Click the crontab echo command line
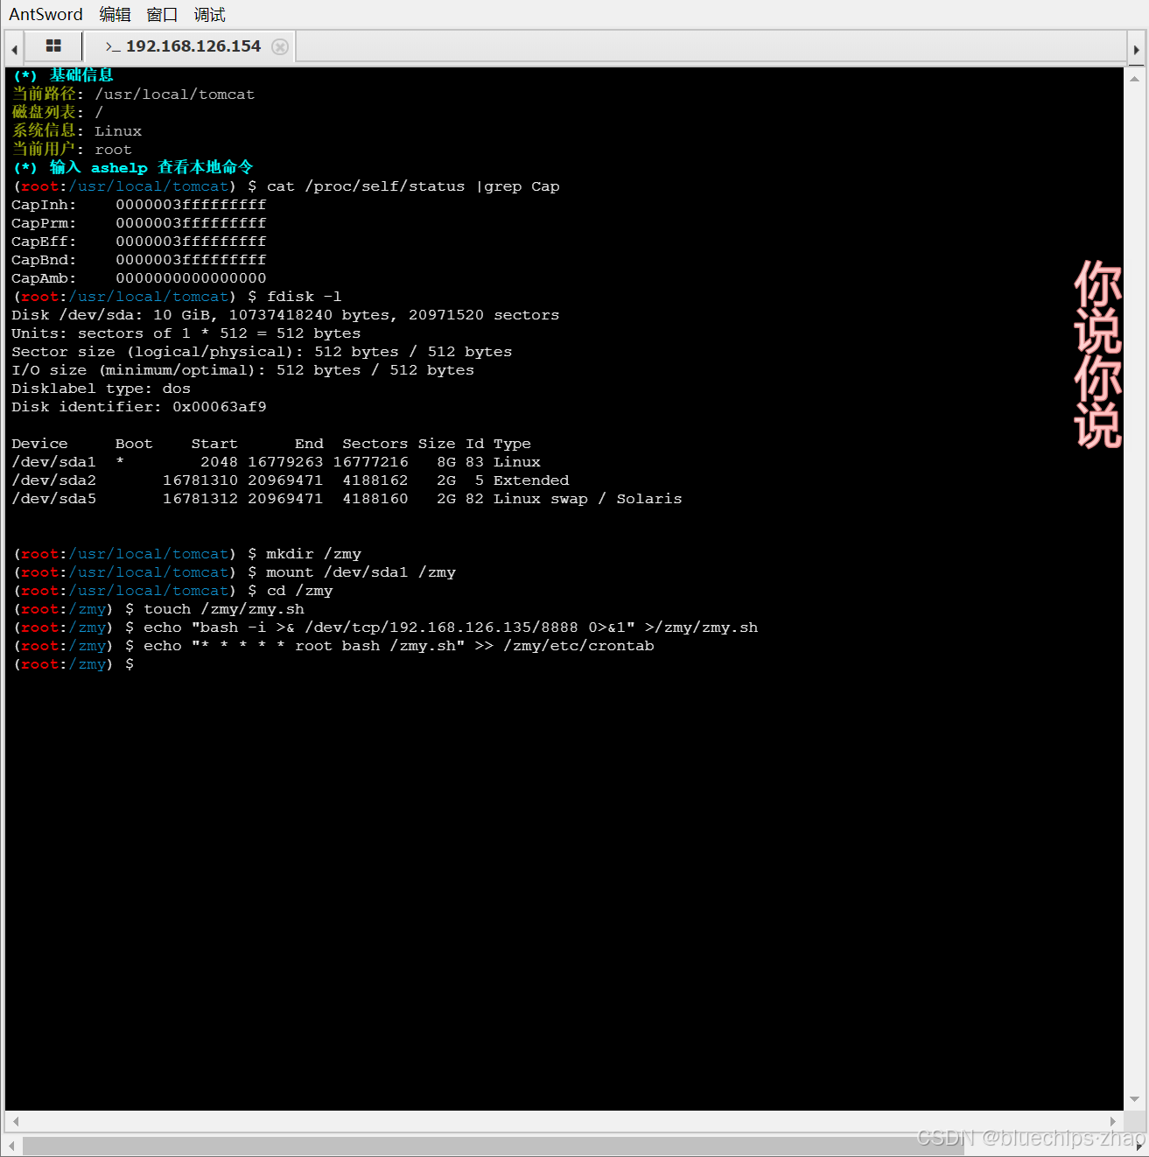 point(398,646)
